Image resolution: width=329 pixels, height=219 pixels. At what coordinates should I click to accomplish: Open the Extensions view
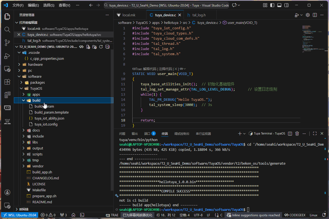[7, 82]
